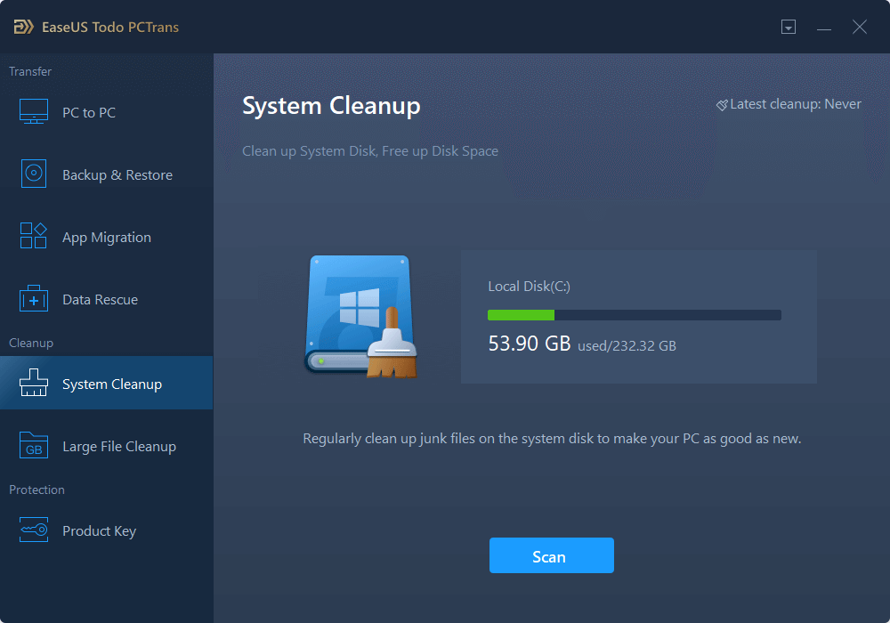The width and height of the screenshot is (890, 623).
Task: Click the 'System Cleanup' page heading
Action: point(331,106)
